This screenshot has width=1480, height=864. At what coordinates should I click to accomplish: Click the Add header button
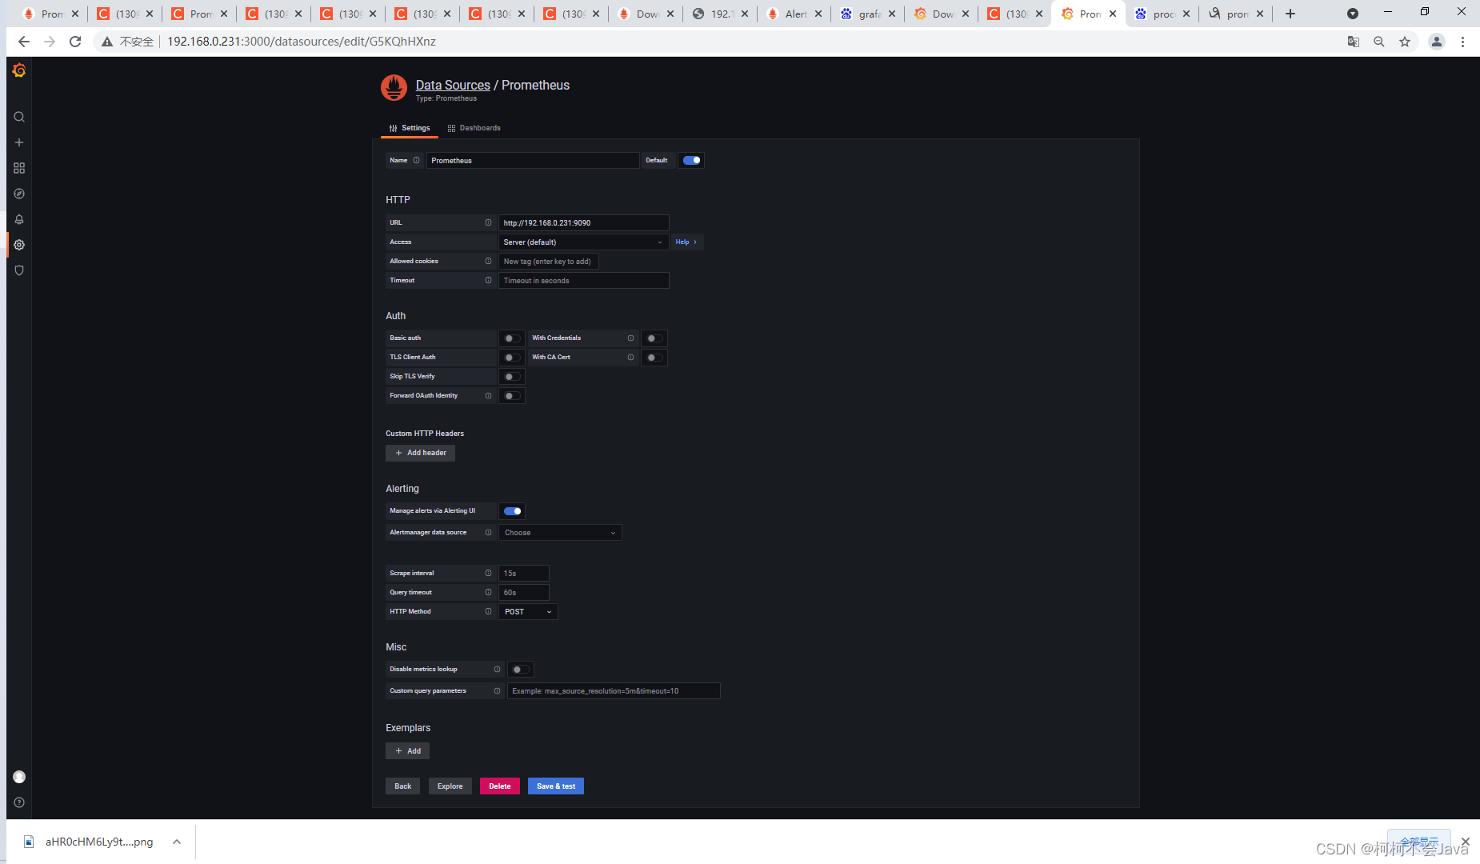[x=421, y=453]
